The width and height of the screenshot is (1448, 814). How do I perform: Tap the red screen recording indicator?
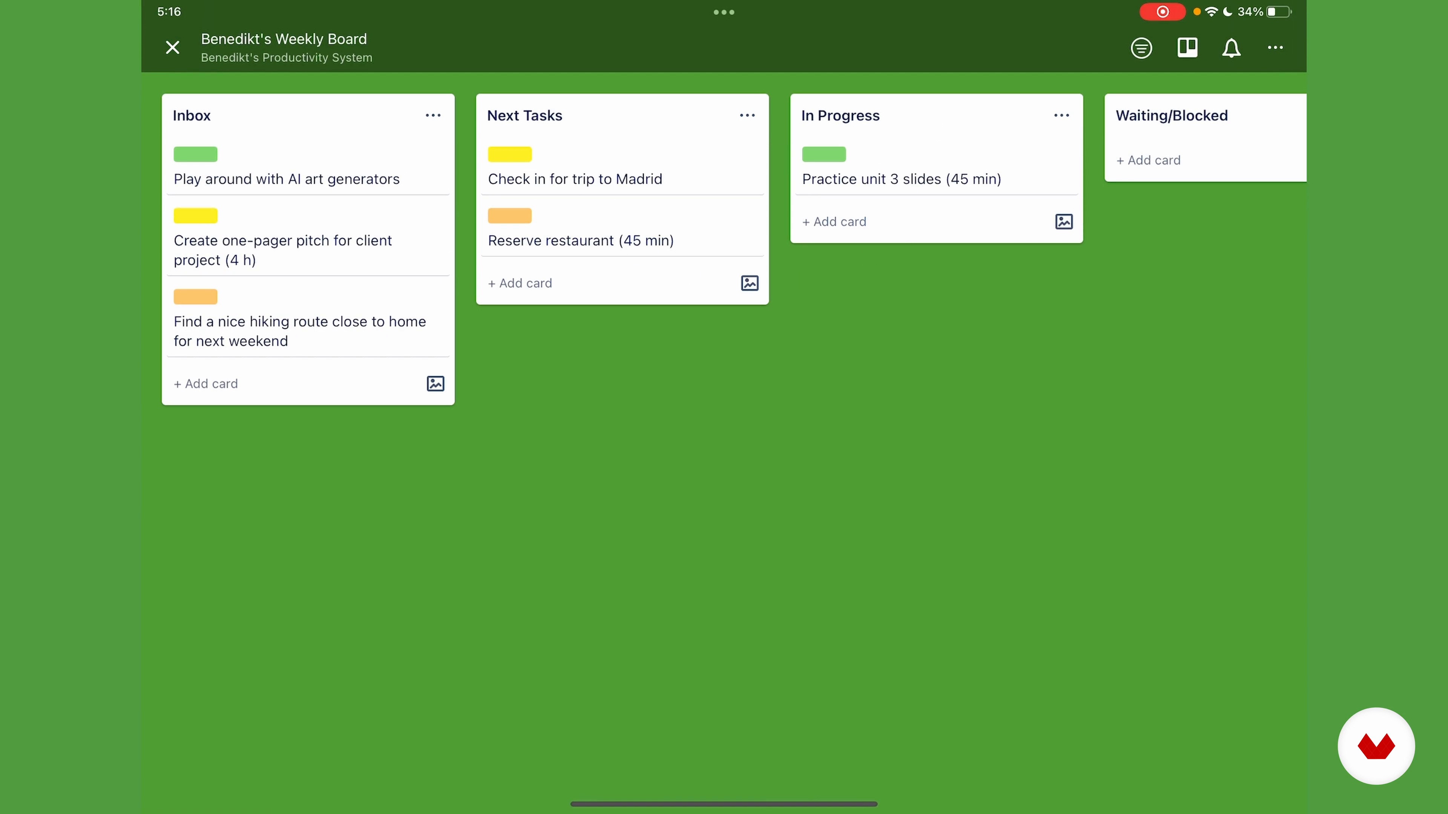(x=1163, y=12)
